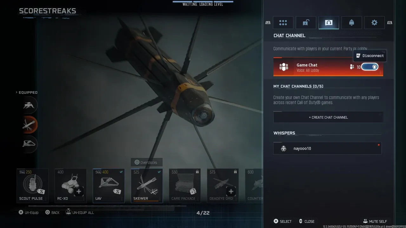Toggle the equipped checkmark on Skewer

tap(159, 172)
